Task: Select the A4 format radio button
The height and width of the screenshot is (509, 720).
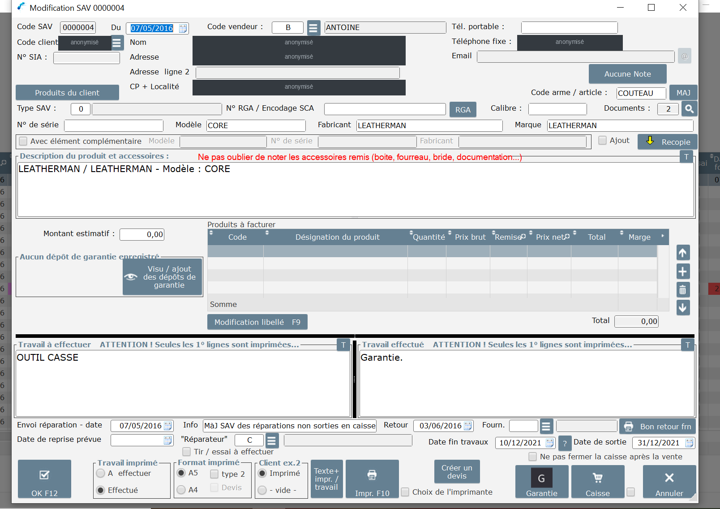Action: [181, 490]
